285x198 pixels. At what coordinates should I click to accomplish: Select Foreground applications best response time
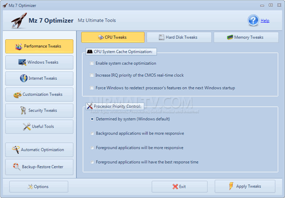click(x=92, y=162)
